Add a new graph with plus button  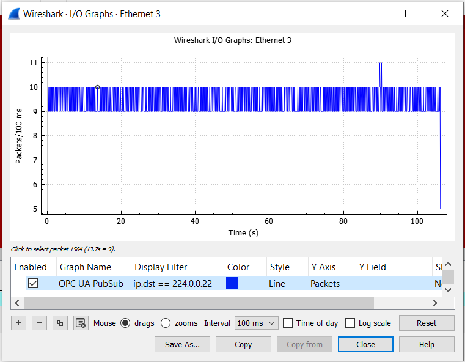pos(18,323)
